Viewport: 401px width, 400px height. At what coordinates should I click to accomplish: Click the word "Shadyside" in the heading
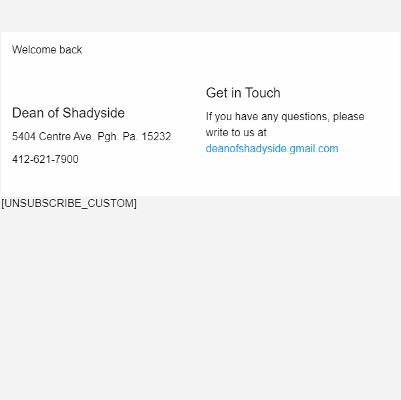click(x=94, y=113)
